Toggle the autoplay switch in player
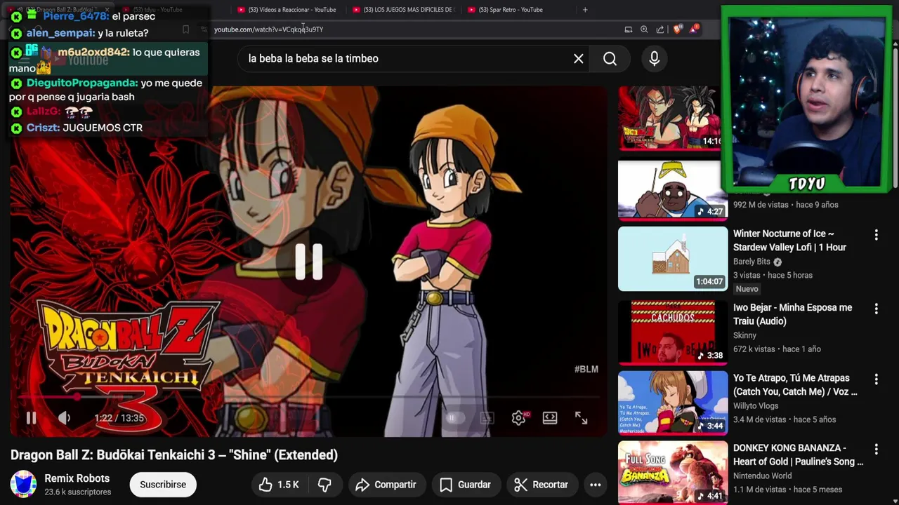Viewport: 899px width, 505px height. pos(454,418)
